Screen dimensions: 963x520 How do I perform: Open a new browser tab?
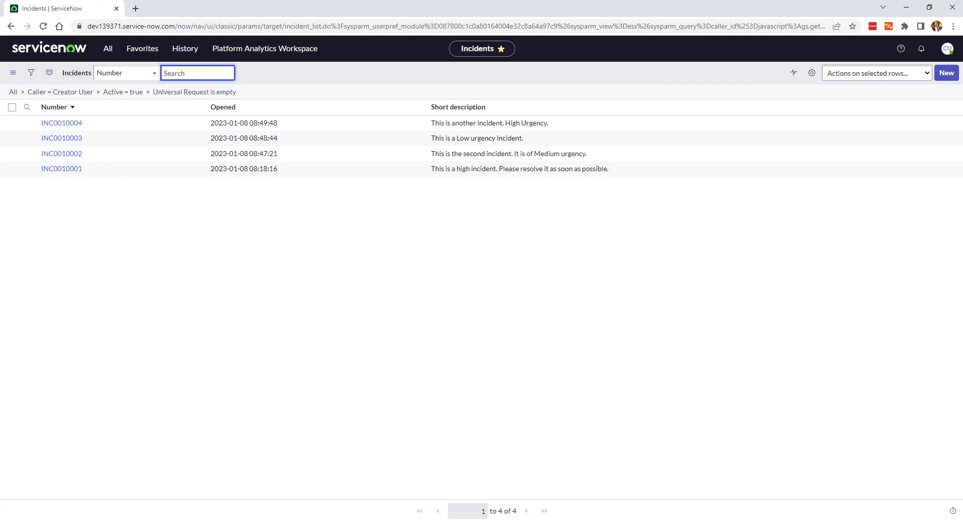click(136, 9)
